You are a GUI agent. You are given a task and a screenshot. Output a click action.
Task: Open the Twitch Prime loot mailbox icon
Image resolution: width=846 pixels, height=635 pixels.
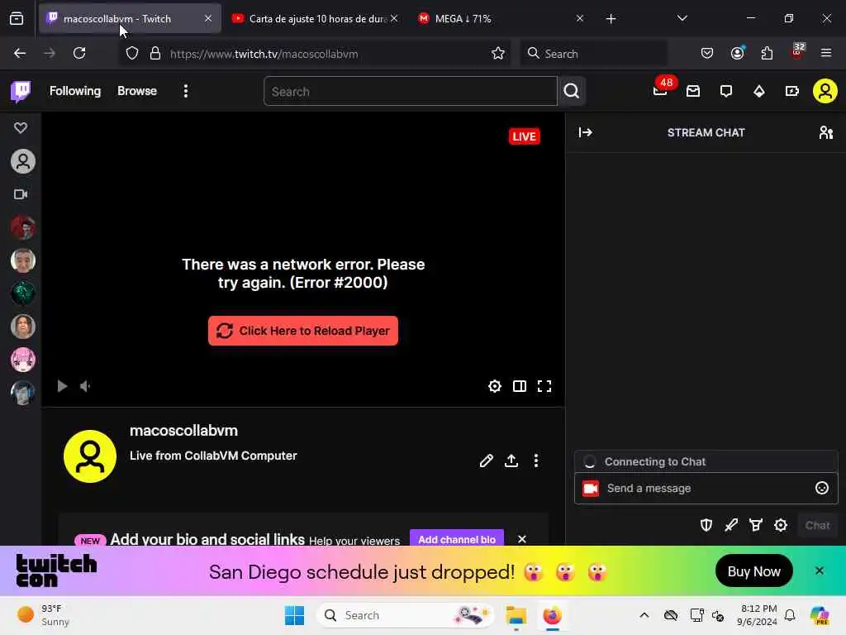[693, 91]
